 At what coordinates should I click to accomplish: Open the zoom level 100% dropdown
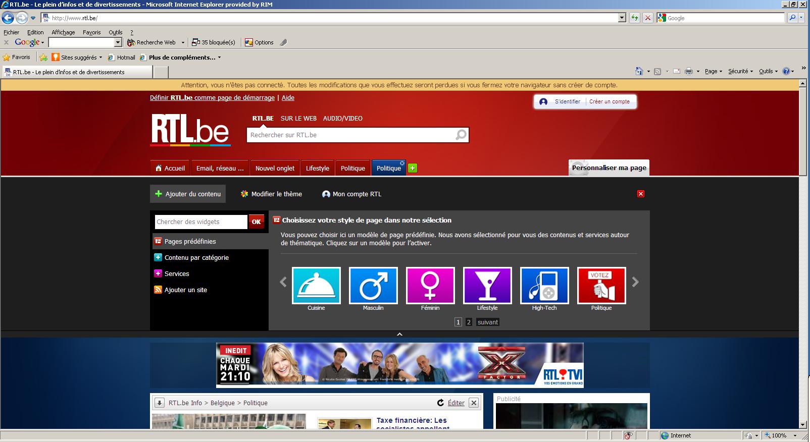click(x=795, y=435)
